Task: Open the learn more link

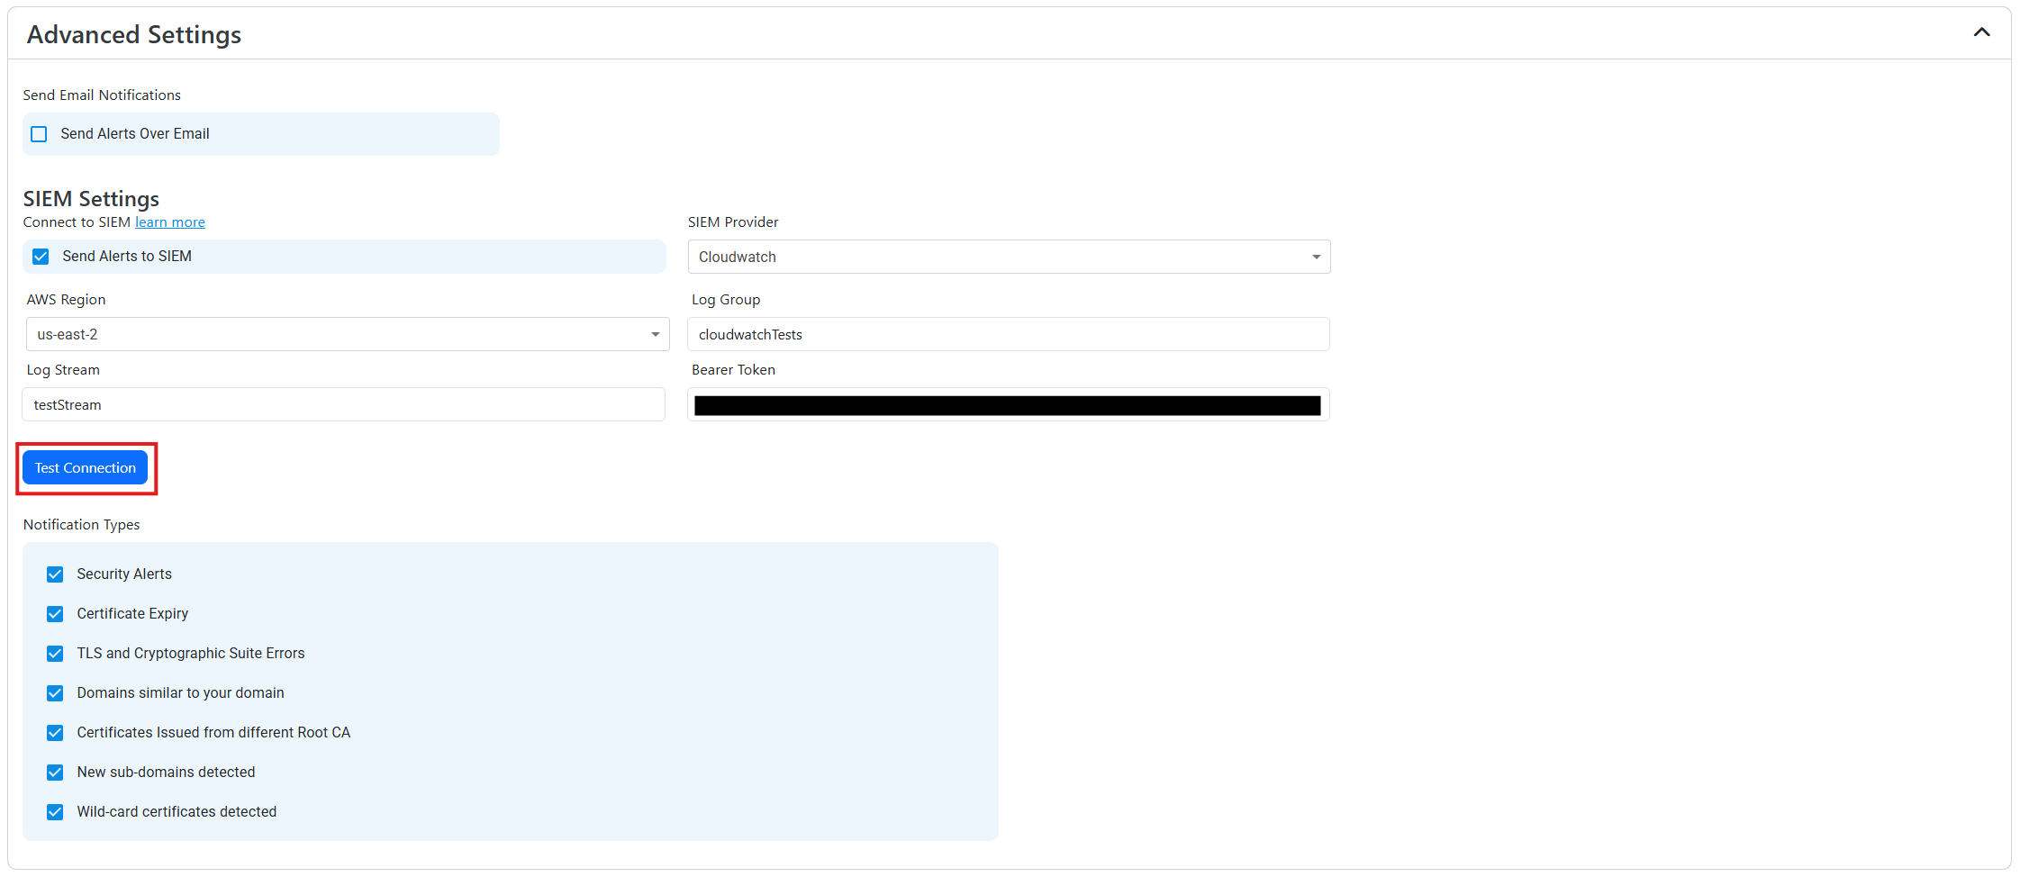Action: point(169,221)
